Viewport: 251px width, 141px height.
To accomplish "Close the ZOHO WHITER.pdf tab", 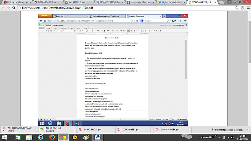I will pyautogui.click(x=215, y=3).
